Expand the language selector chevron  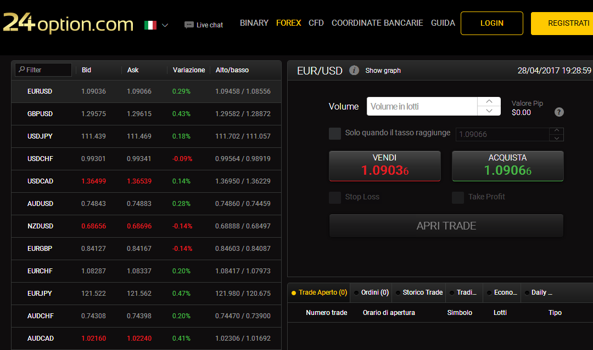165,25
